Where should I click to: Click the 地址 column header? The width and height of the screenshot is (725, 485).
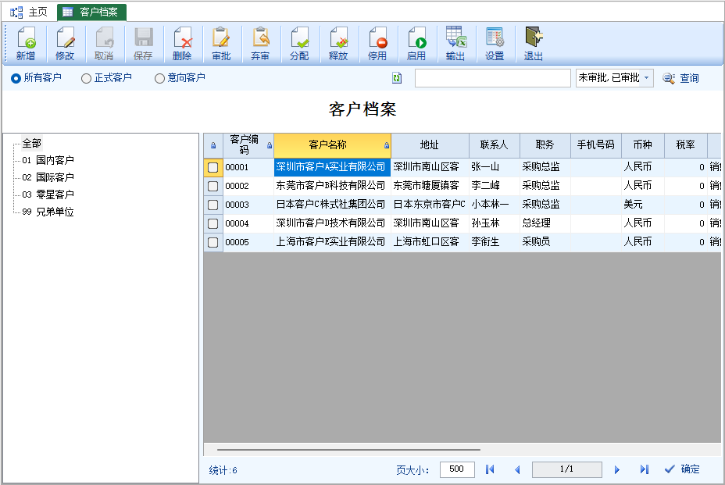pos(430,145)
